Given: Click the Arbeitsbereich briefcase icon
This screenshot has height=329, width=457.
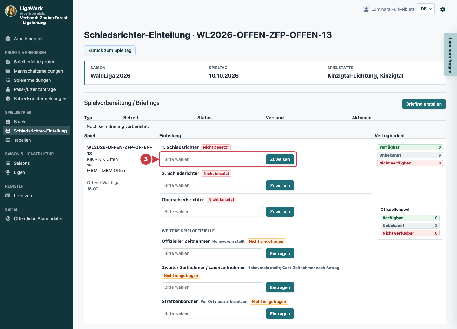Looking at the screenshot, I should click(x=8, y=39).
